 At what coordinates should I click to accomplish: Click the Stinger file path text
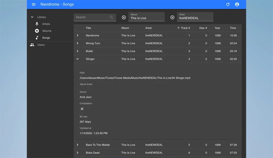point(135,78)
